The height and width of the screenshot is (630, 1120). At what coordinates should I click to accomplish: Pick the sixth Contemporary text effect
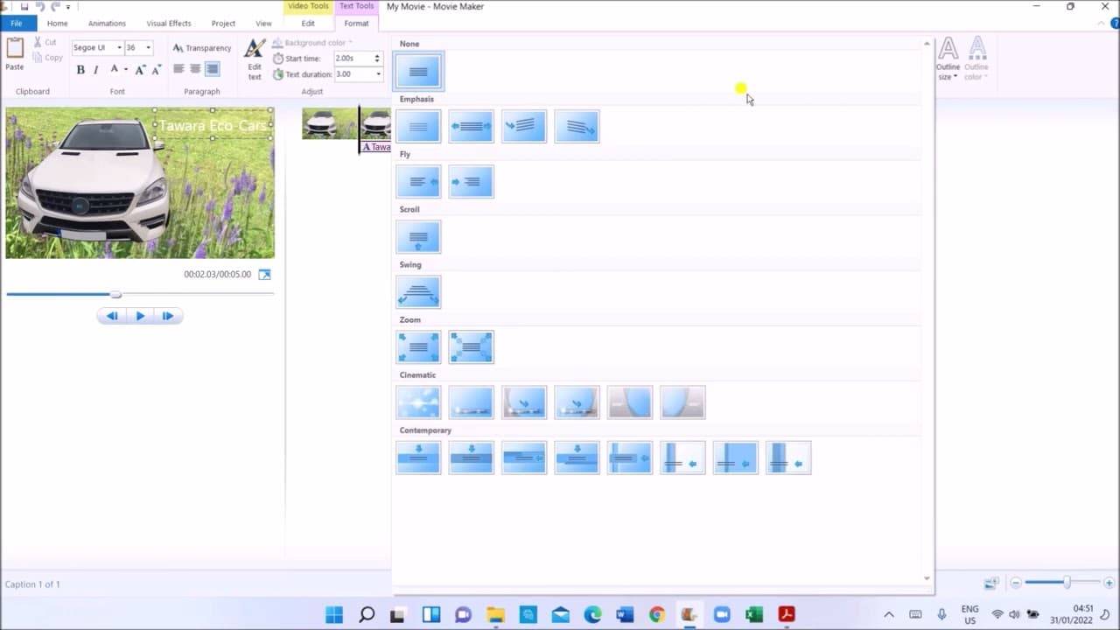(x=682, y=457)
